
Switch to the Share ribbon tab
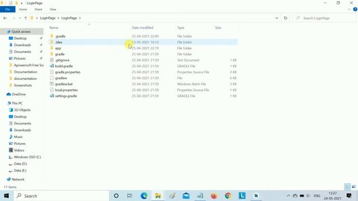pos(38,9)
